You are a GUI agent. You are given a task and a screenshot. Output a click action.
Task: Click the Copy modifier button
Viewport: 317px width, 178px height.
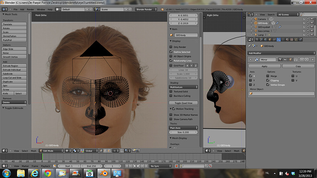[298, 66]
